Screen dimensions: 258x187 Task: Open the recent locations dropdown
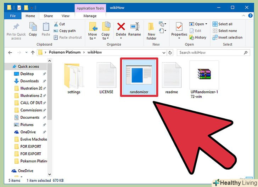(26, 53)
